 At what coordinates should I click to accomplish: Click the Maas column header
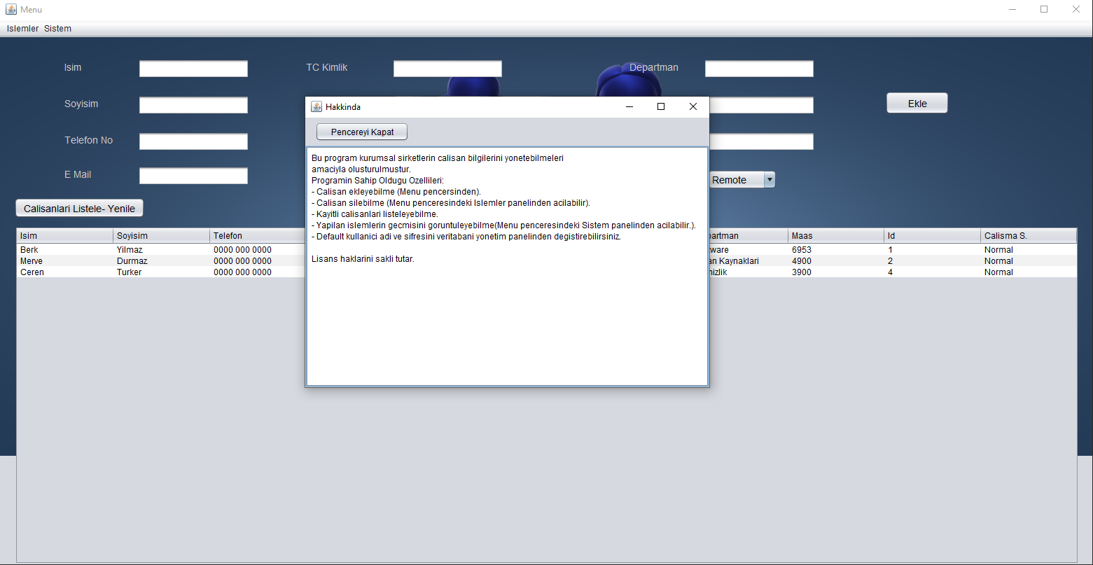point(835,235)
